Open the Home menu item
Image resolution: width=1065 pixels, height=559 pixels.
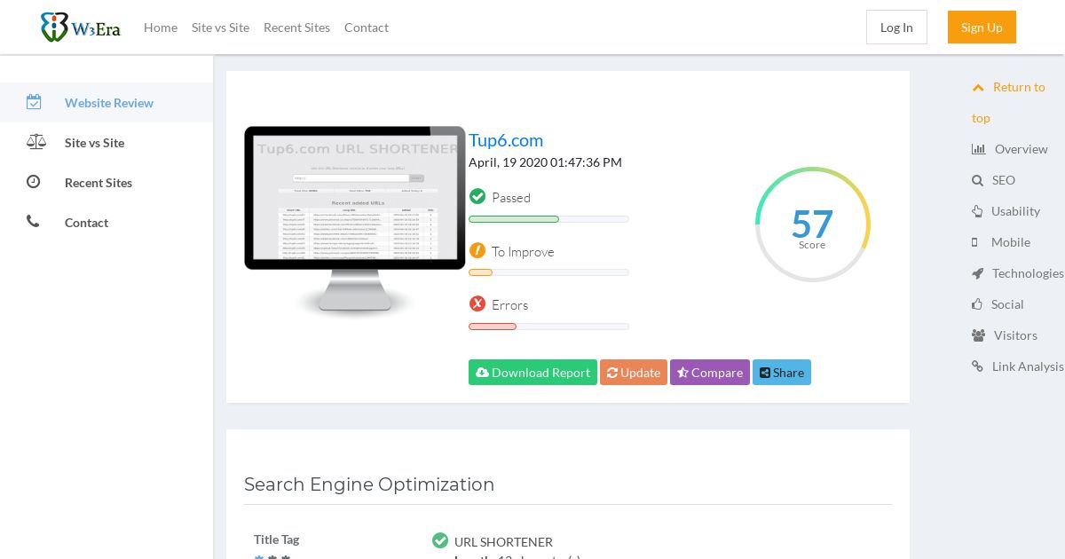161,28
